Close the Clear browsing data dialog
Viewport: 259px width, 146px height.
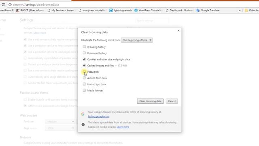(x=178, y=30)
